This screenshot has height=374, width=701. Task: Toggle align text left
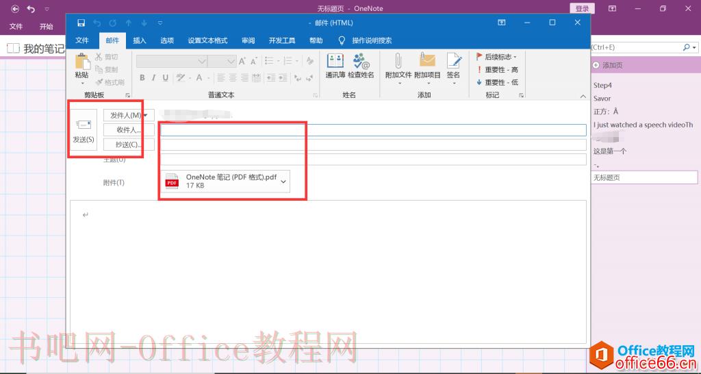221,78
